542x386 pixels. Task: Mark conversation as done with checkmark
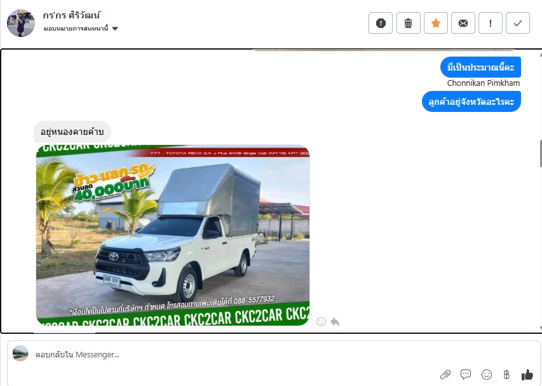tap(518, 23)
